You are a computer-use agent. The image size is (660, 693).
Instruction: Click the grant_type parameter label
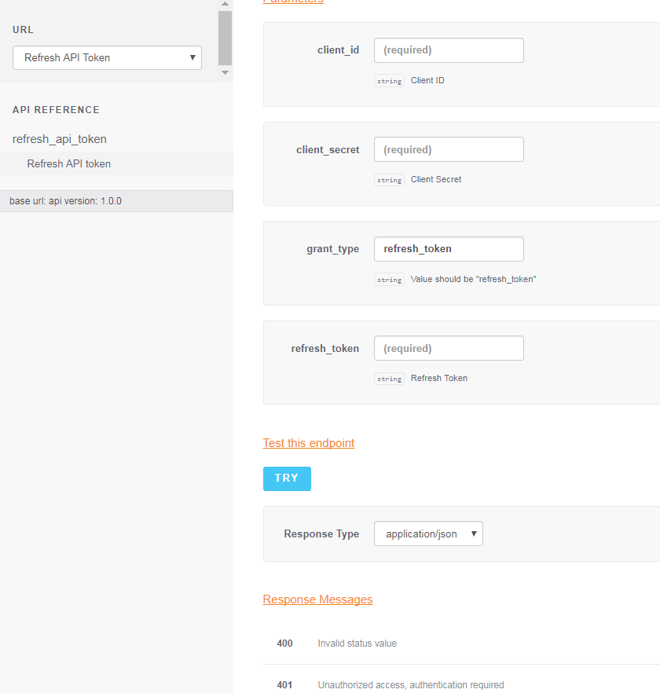pos(333,249)
